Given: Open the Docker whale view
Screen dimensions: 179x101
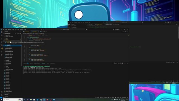Looking at the screenshot, I should pyautogui.click(x=1, y=55).
